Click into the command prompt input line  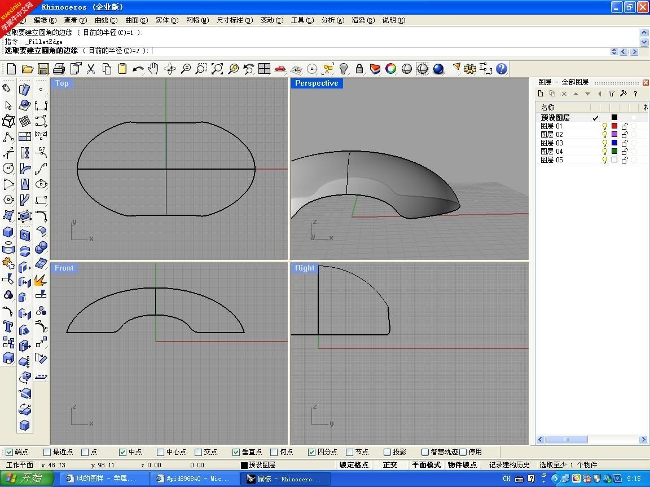coord(307,51)
